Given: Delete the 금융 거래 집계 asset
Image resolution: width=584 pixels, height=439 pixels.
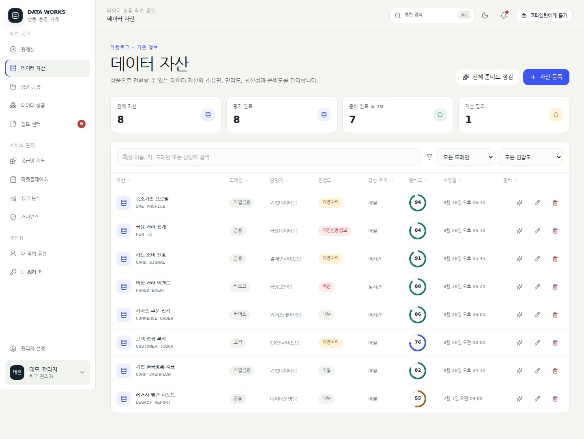Looking at the screenshot, I should tap(555, 231).
